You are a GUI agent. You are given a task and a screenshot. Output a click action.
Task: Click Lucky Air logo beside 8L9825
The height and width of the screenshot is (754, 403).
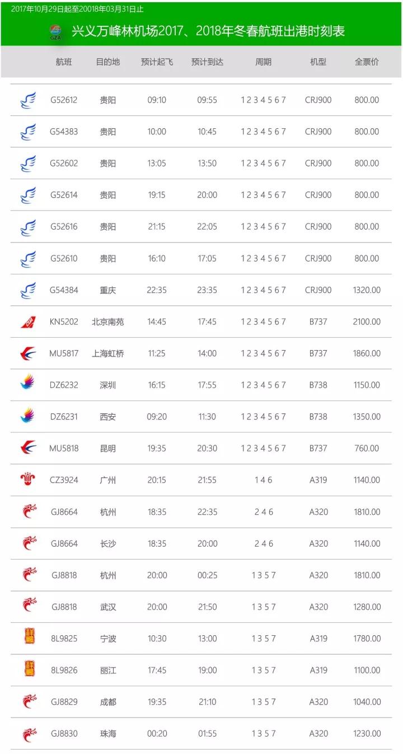[29, 637]
